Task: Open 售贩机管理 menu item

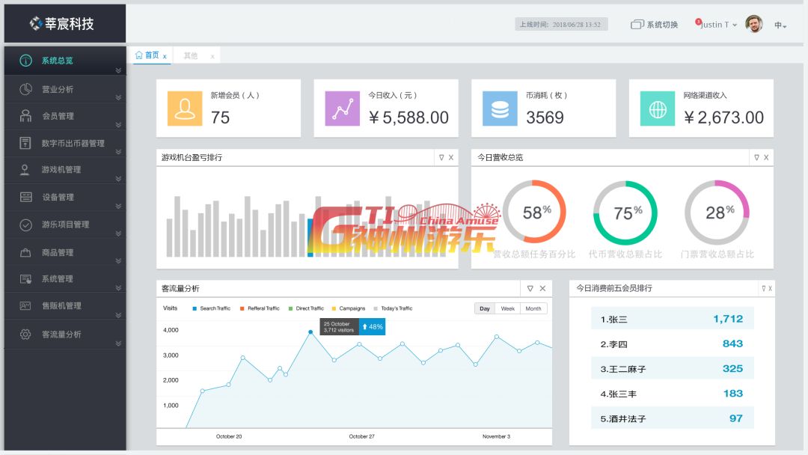Action: pos(65,306)
